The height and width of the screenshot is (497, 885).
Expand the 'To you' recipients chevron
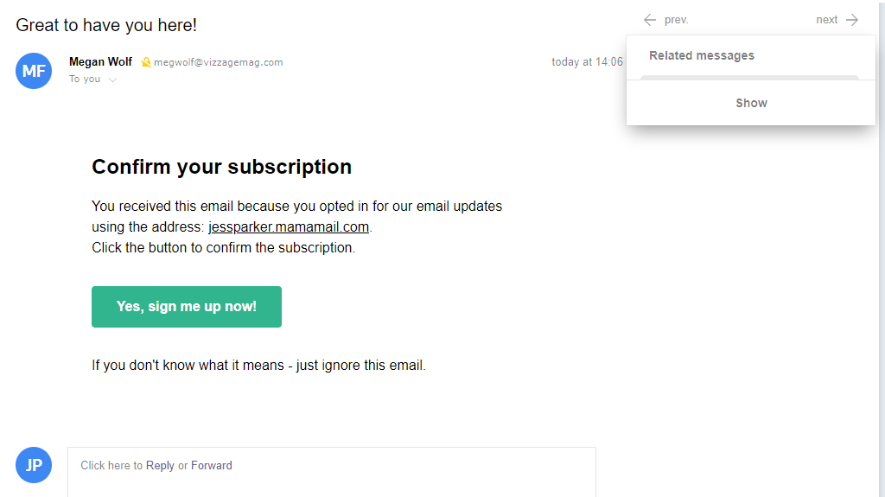(x=113, y=80)
